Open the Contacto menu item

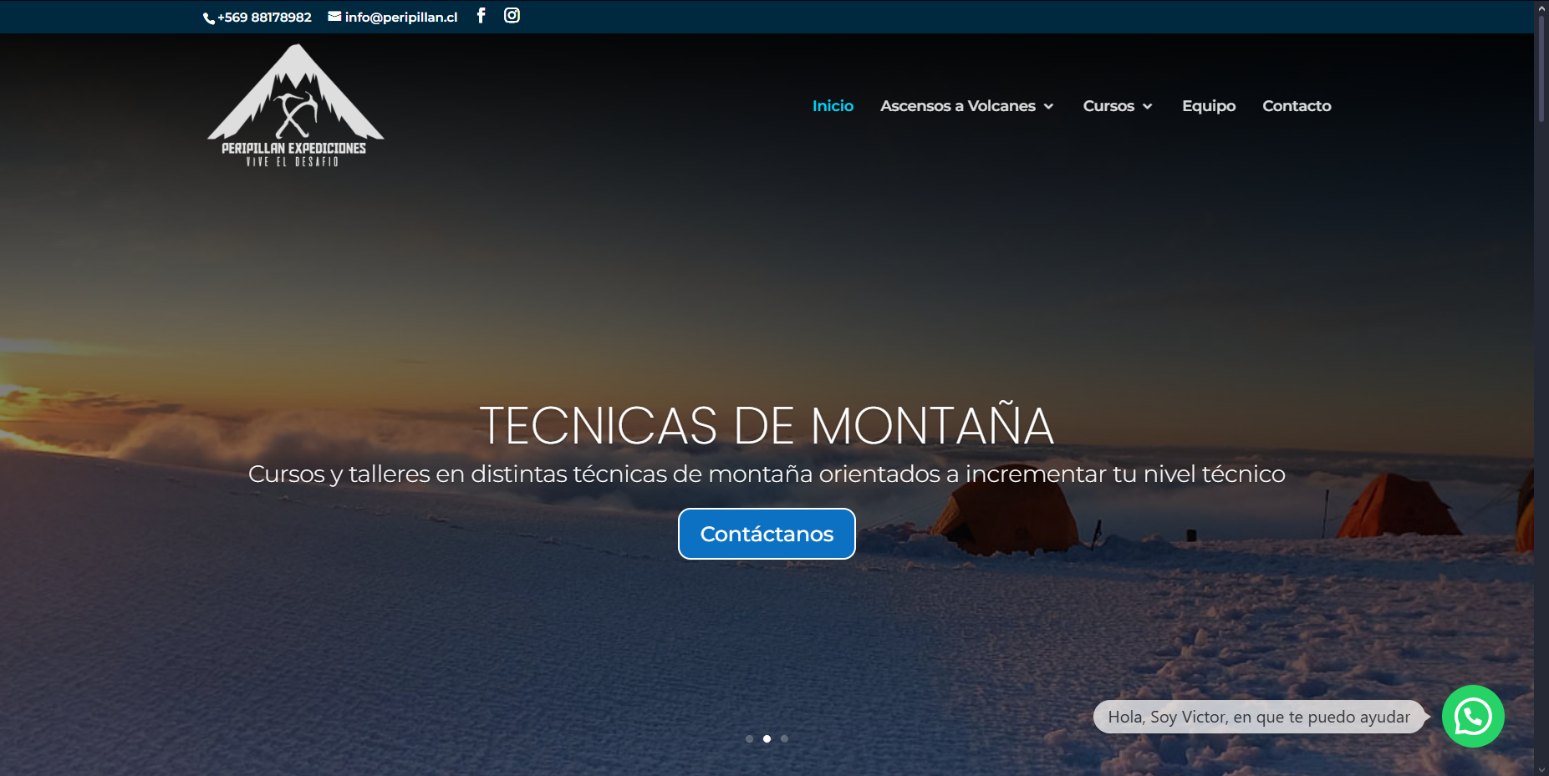pyautogui.click(x=1296, y=106)
